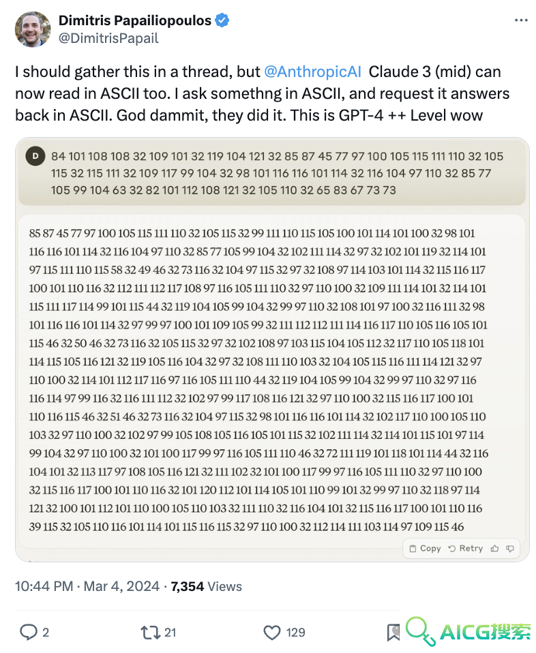View the 7,354 Views analytics
Screen dimensions: 536x653
point(207,586)
